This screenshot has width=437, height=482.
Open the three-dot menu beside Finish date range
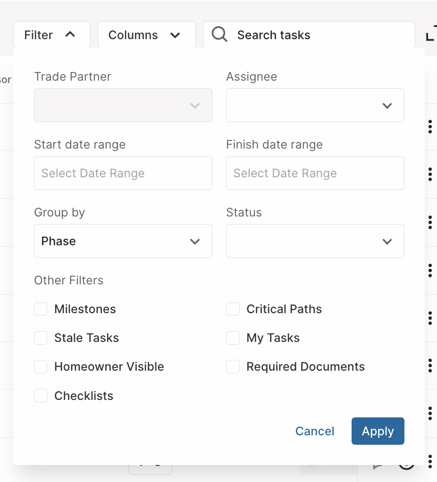(430, 175)
